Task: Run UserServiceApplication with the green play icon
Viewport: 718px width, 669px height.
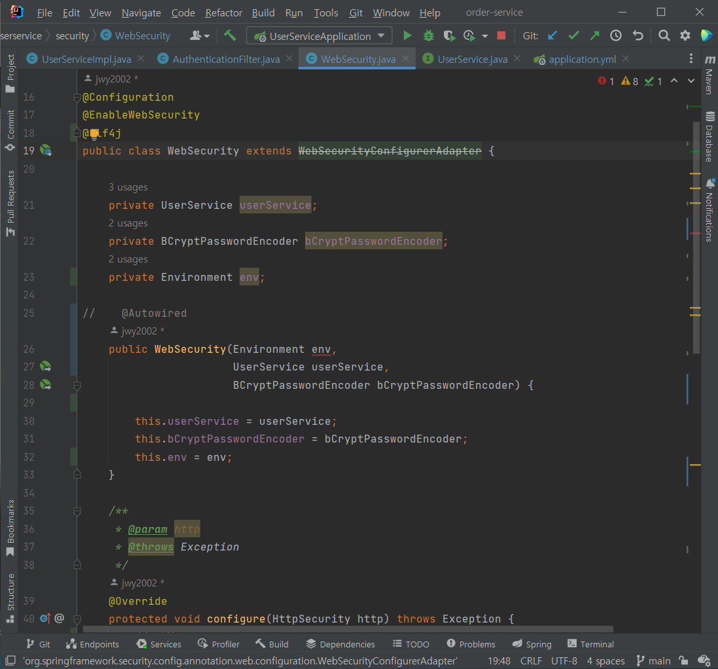Action: (407, 36)
